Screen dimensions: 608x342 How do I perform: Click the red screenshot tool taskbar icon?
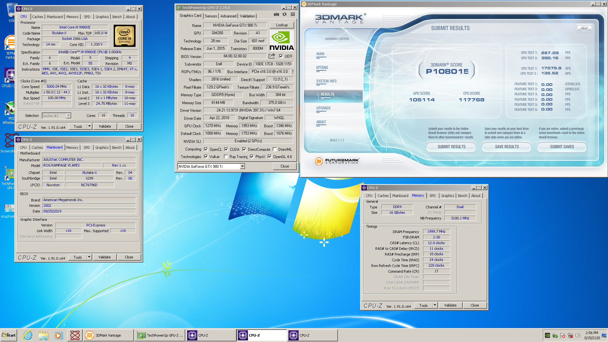(x=75, y=335)
